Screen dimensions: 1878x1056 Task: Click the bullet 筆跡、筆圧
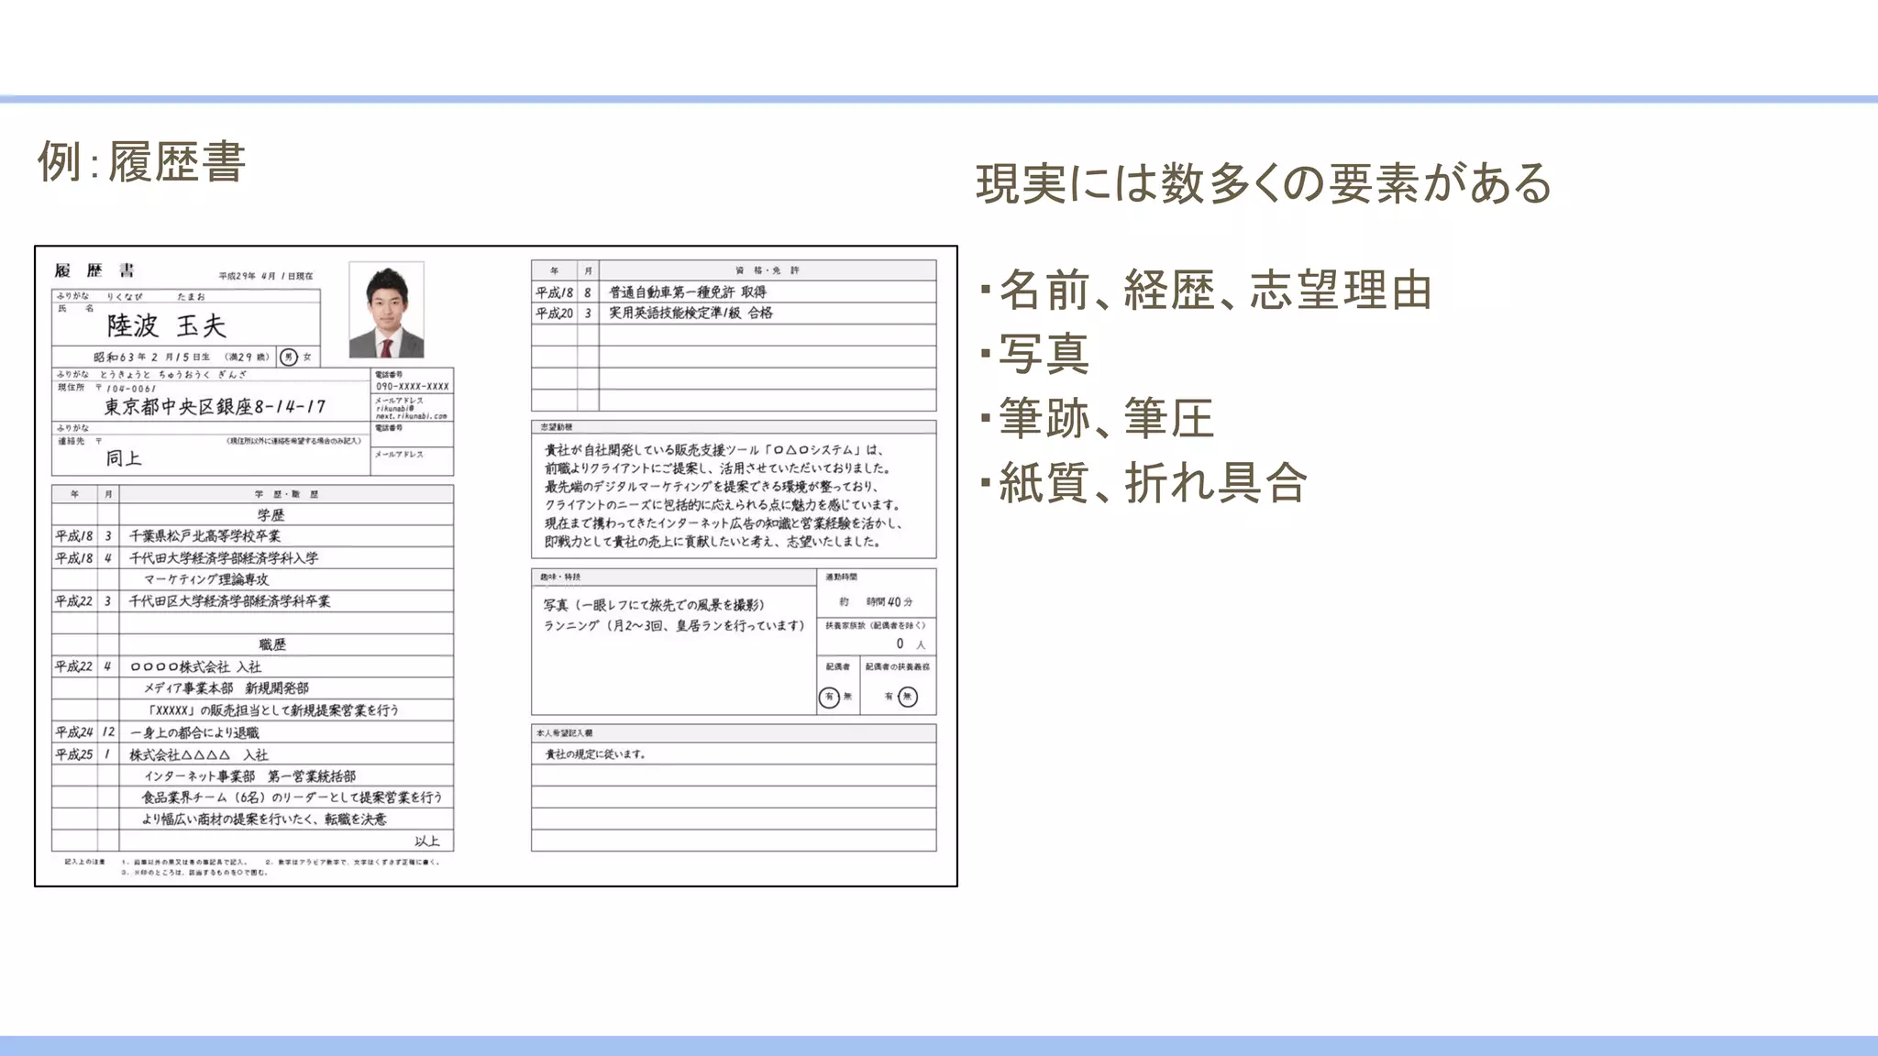point(1106,419)
